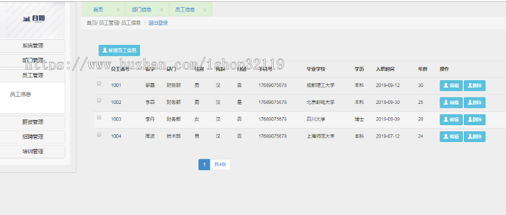Screen dimensions: 506x215
Task: Click 学历 column header
Action: point(359,69)
